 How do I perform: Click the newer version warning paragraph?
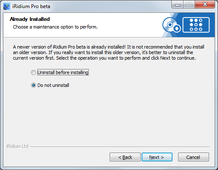tap(108, 52)
